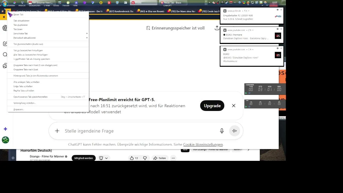Expand the YouTube '2 h' notification chevron
343x193 pixels.
[x=253, y=30]
